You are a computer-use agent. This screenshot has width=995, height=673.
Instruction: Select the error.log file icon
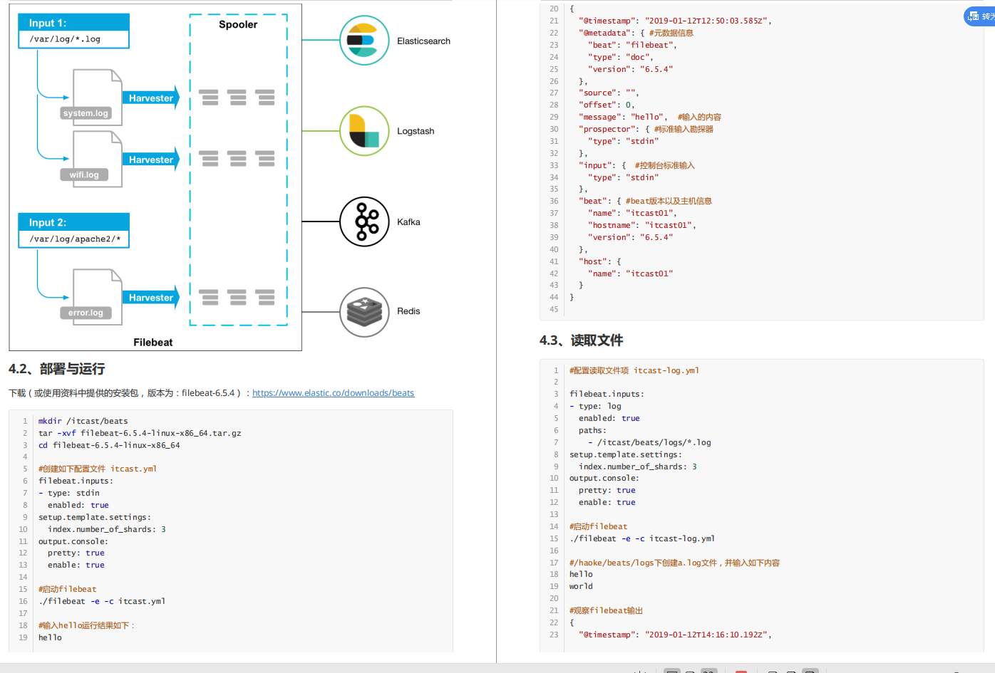coord(92,297)
